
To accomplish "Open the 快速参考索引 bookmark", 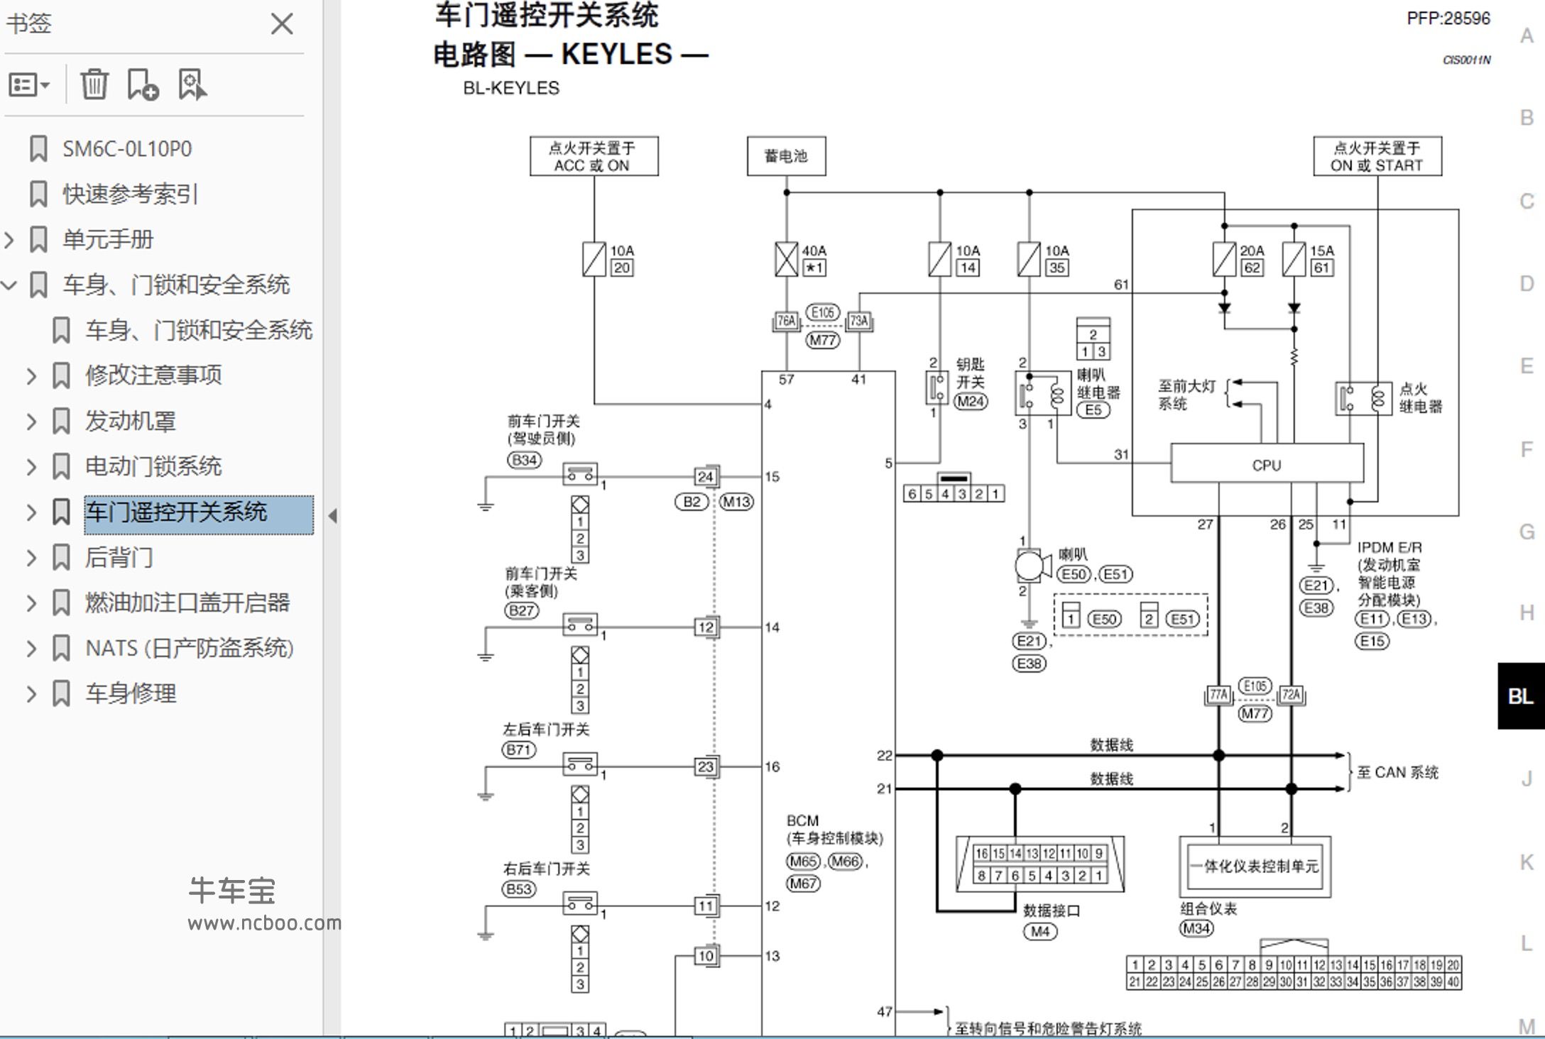I will click(x=130, y=194).
